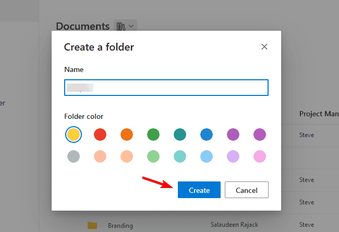Image resolution: width=339 pixels, height=232 pixels.
Task: Click the folder Name text field
Action: coord(166,88)
